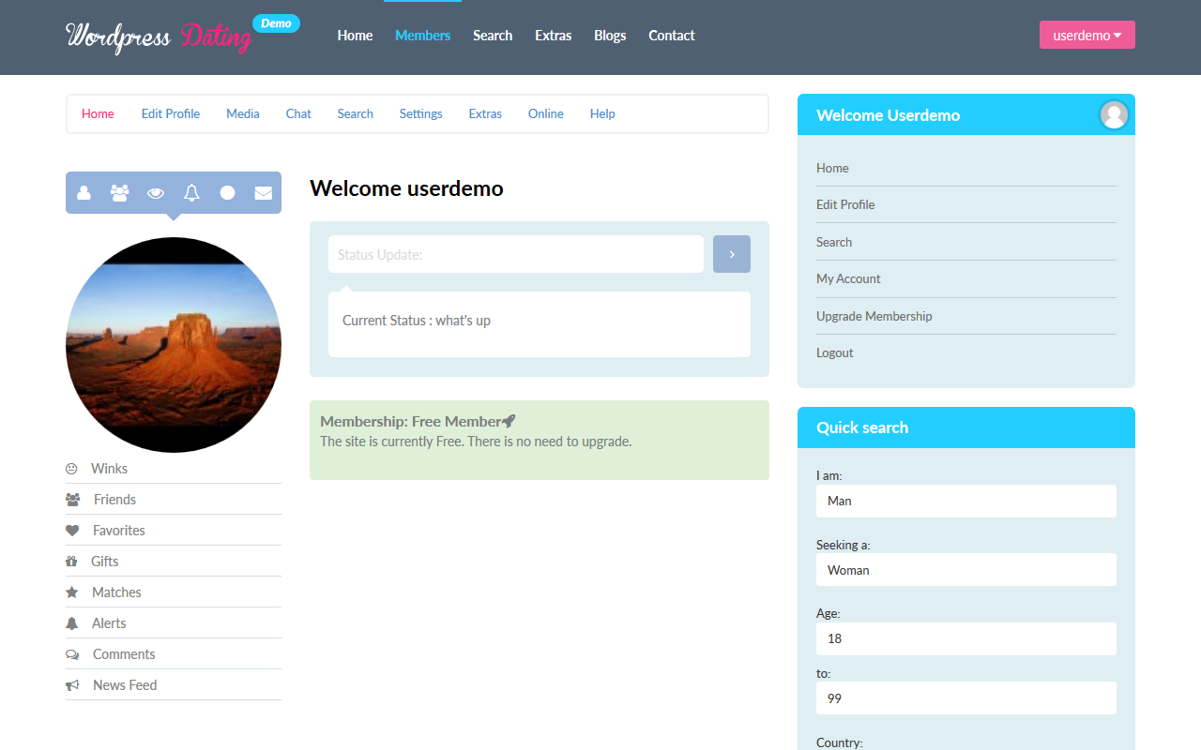Click Edit Profile in Welcome Userdemo panel
The image size is (1201, 750).
pos(845,204)
